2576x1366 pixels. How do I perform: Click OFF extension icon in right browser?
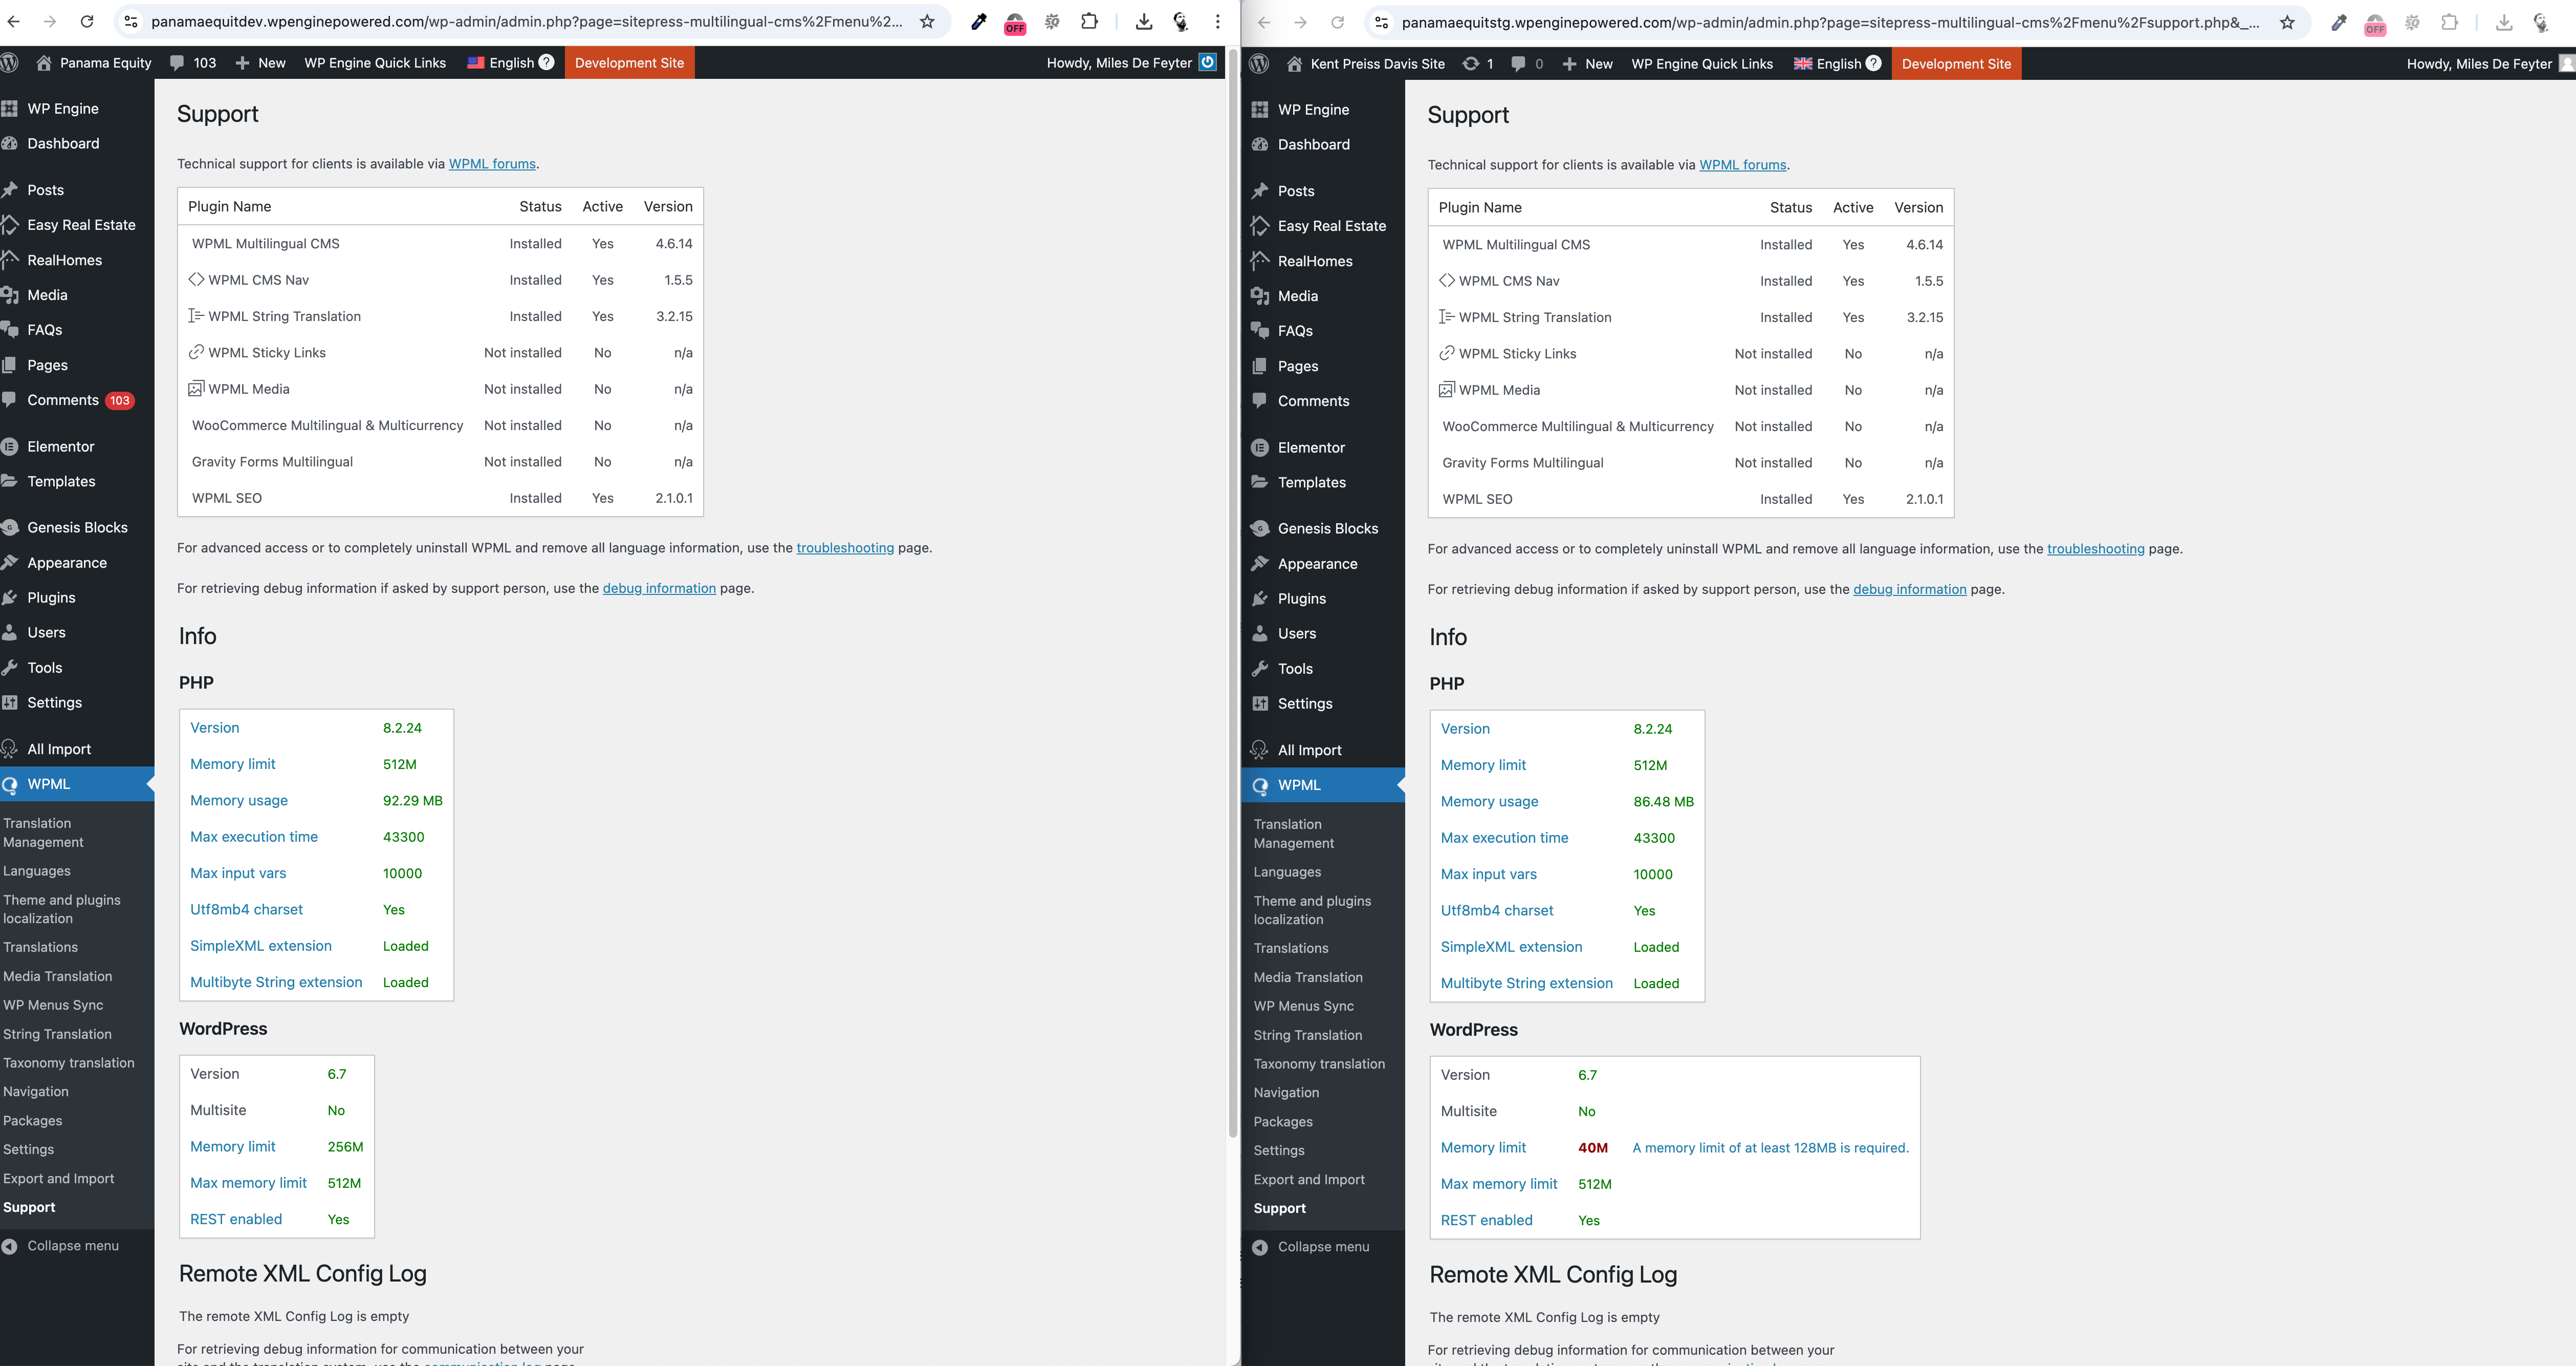pyautogui.click(x=2375, y=23)
